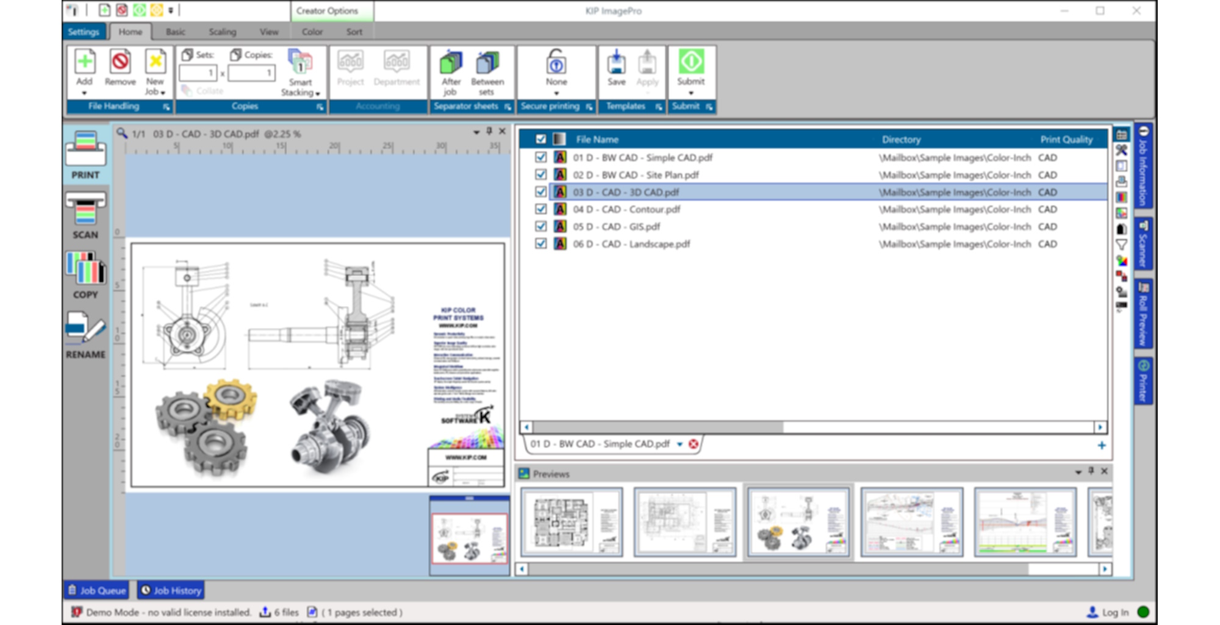Open the Printer side panel
Image resolution: width=1220 pixels, height=625 pixels.
point(1143,381)
